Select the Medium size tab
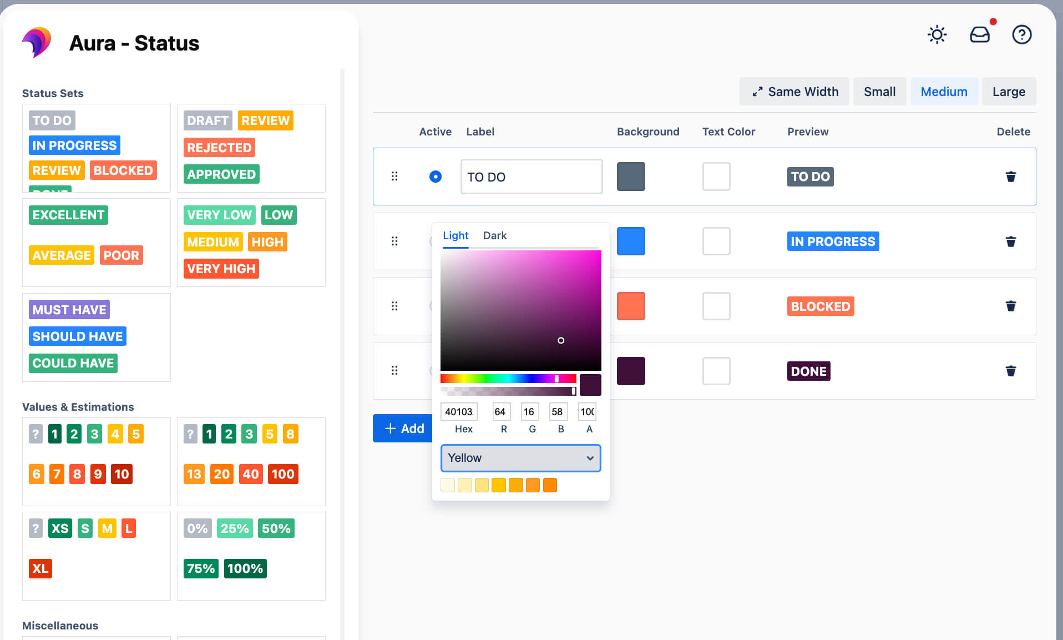 pos(944,91)
